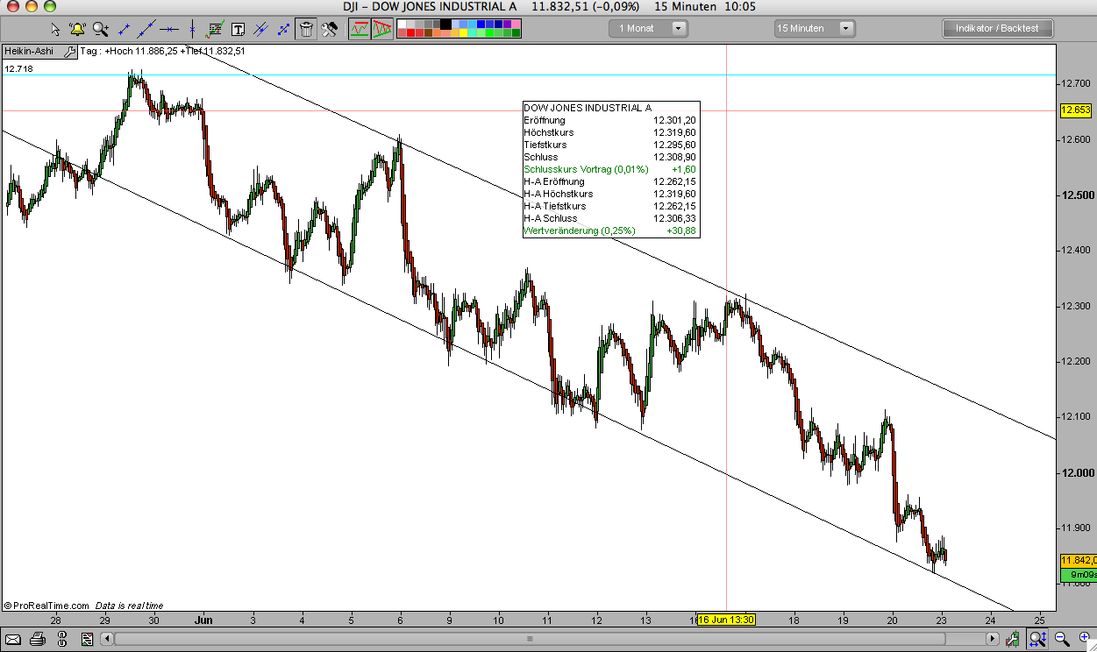Click the ProRealTime.com copyright text

click(46, 606)
